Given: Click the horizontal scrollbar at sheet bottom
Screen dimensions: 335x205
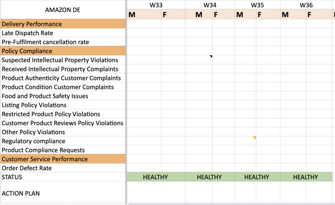Looking at the screenshot, I should [231, 204].
